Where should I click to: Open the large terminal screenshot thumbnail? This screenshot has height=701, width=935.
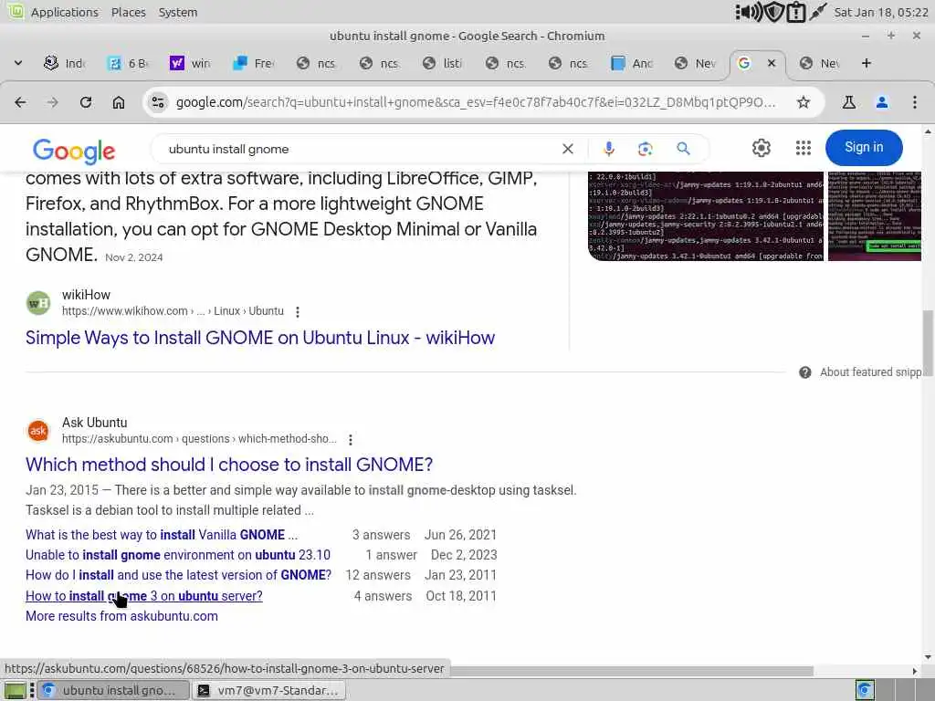(x=706, y=216)
